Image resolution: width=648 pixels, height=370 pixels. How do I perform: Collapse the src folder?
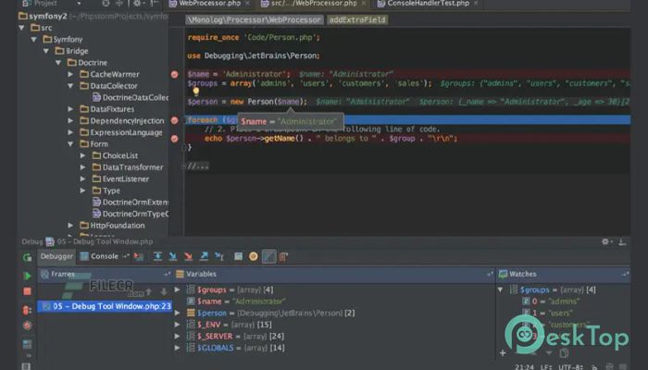[21, 28]
